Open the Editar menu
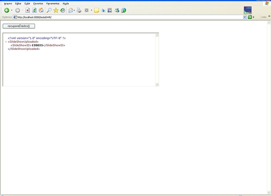This screenshot has width=271, height=196. click(x=18, y=4)
